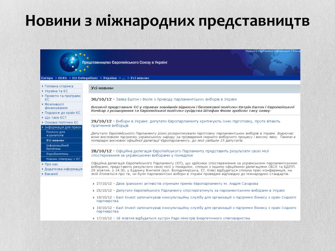Open the Пошук link in the header
This screenshot has height=251, width=335.
pyautogui.click(x=250, y=51)
